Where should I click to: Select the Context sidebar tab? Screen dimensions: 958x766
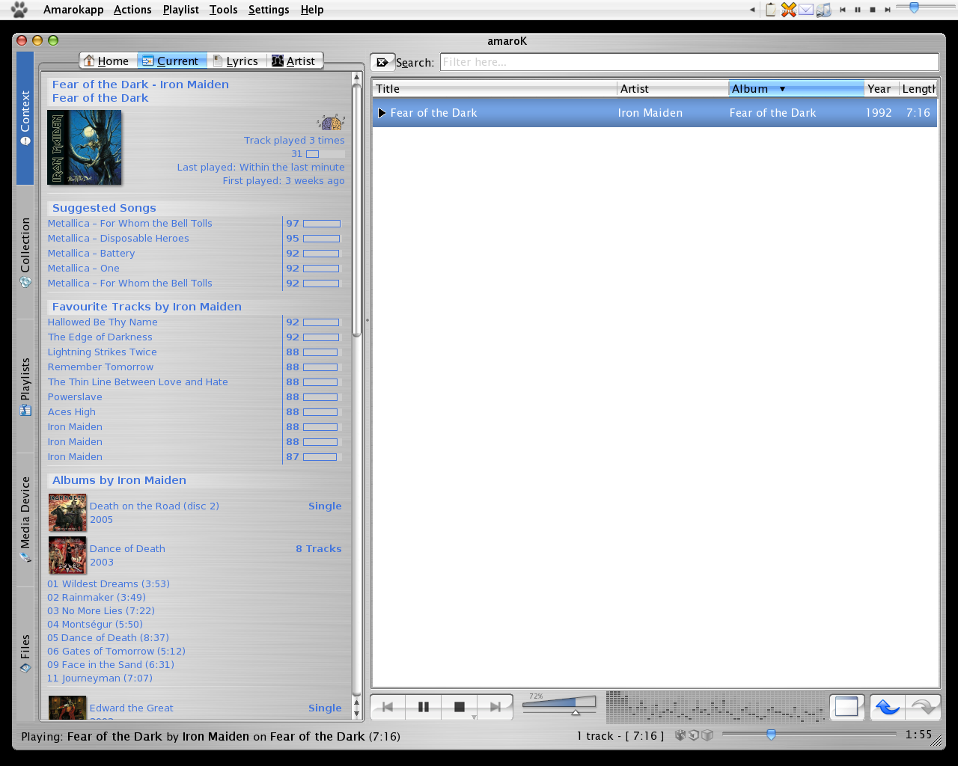(25, 118)
